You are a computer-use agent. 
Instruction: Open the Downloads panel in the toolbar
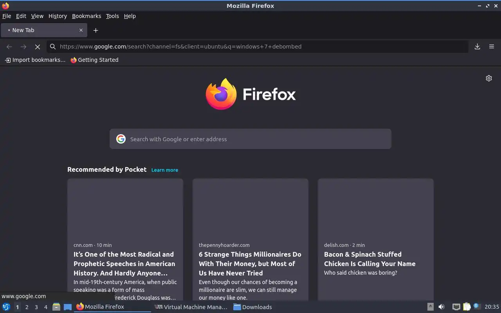(478, 47)
